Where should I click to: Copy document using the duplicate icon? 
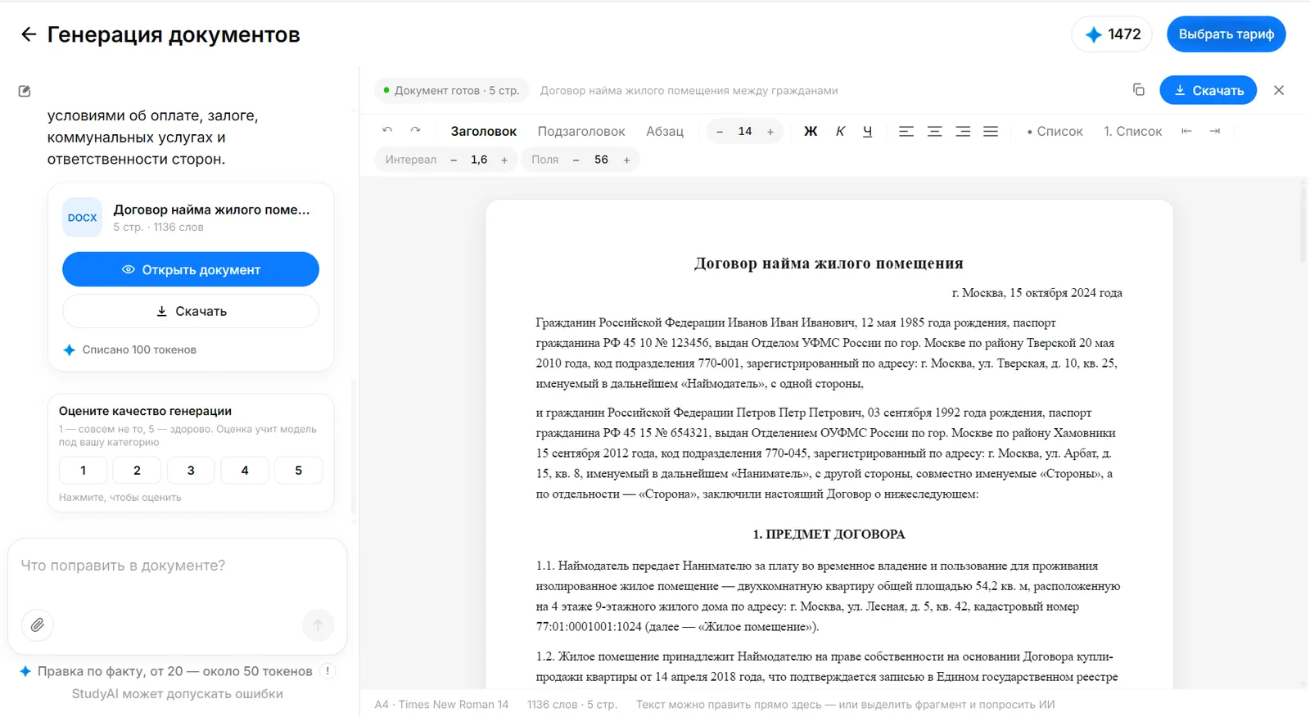(x=1138, y=90)
